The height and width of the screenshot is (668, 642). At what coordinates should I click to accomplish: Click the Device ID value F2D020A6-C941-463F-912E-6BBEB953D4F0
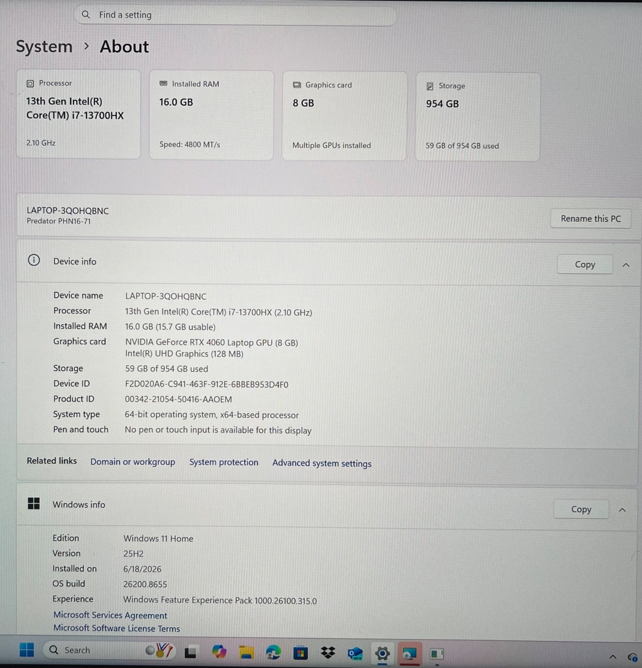click(207, 384)
